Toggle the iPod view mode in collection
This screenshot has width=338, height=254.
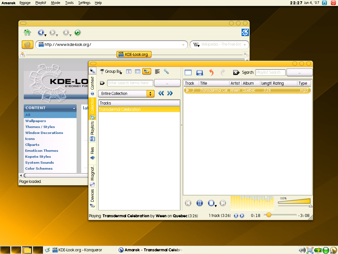147,71
